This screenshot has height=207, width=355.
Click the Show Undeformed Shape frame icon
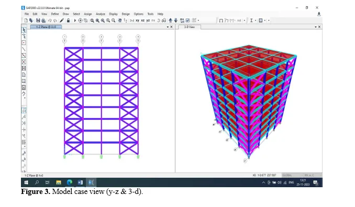pos(221,20)
